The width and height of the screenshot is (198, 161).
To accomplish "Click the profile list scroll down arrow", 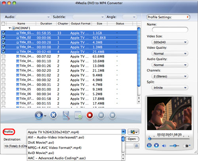I will point(123,159).
